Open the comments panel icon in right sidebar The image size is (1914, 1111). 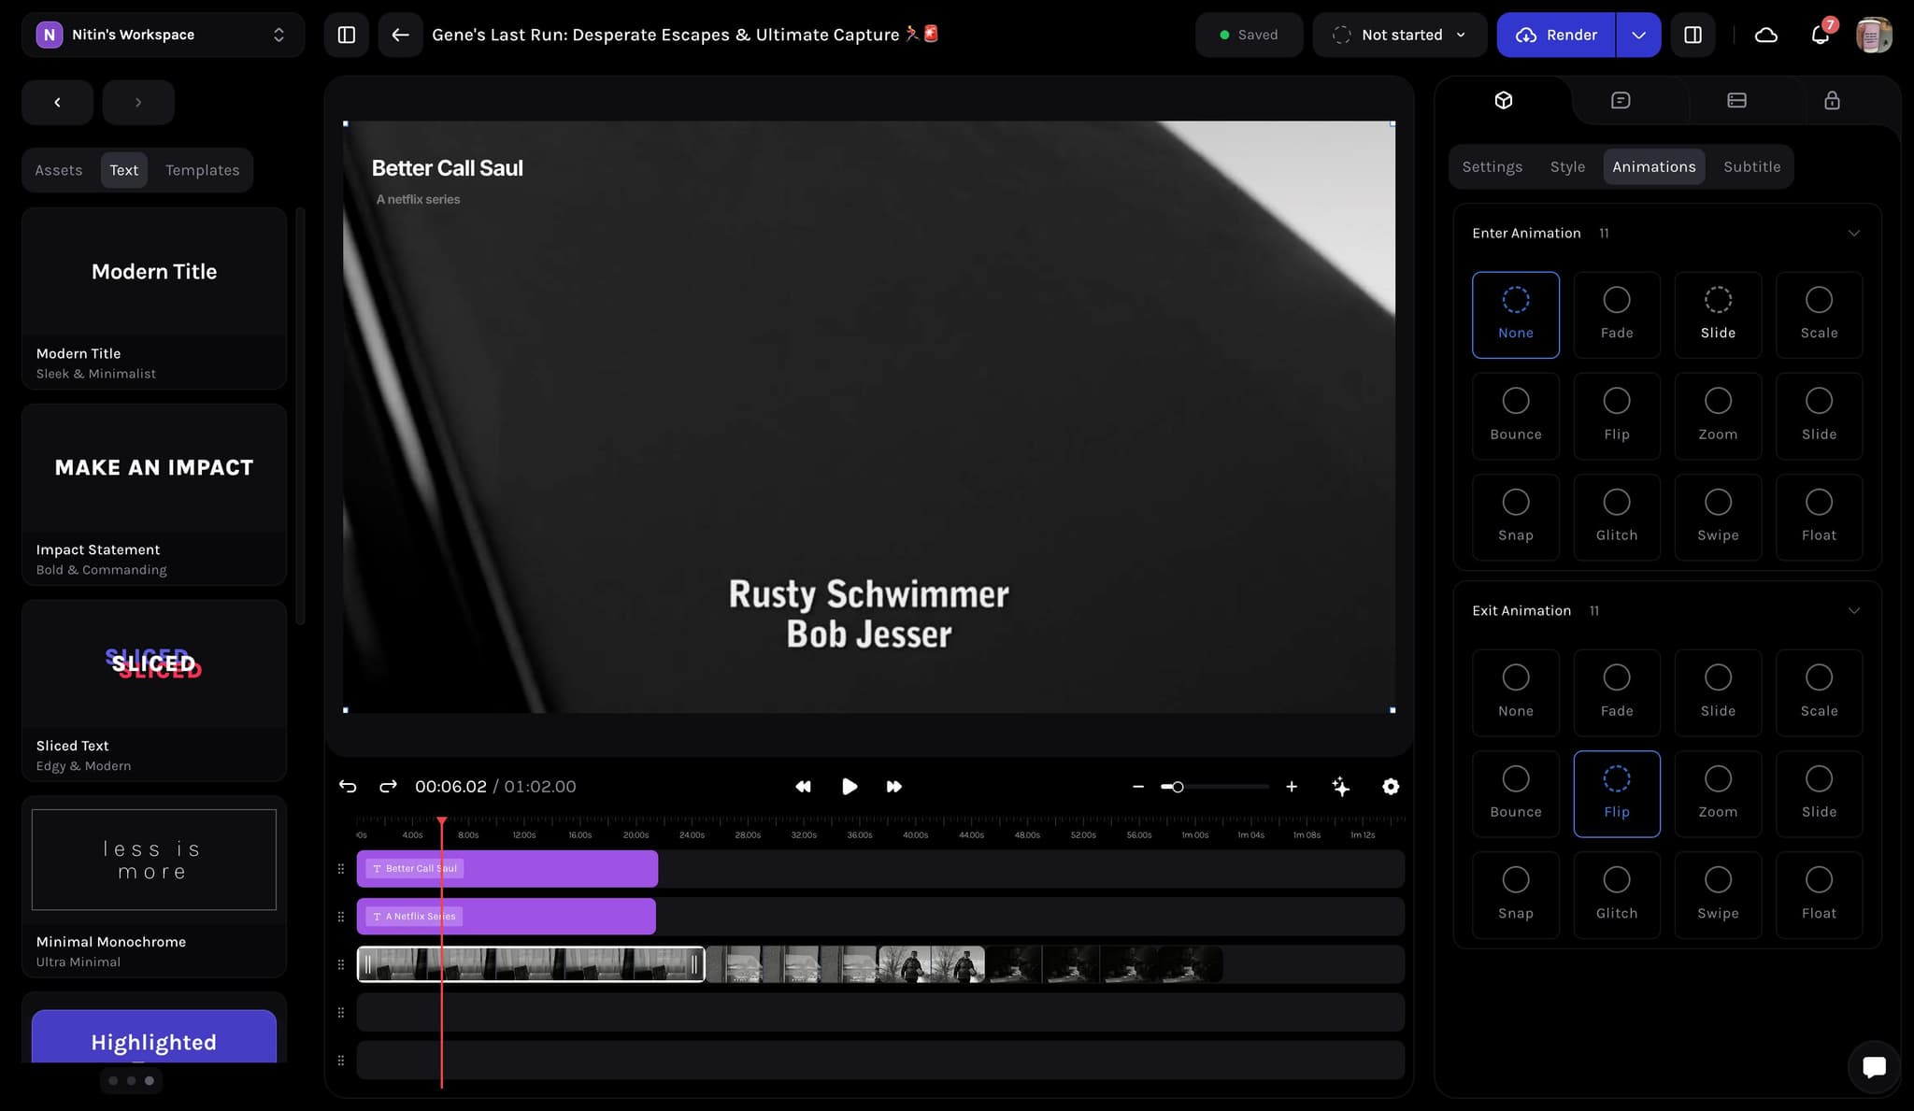click(x=1621, y=100)
